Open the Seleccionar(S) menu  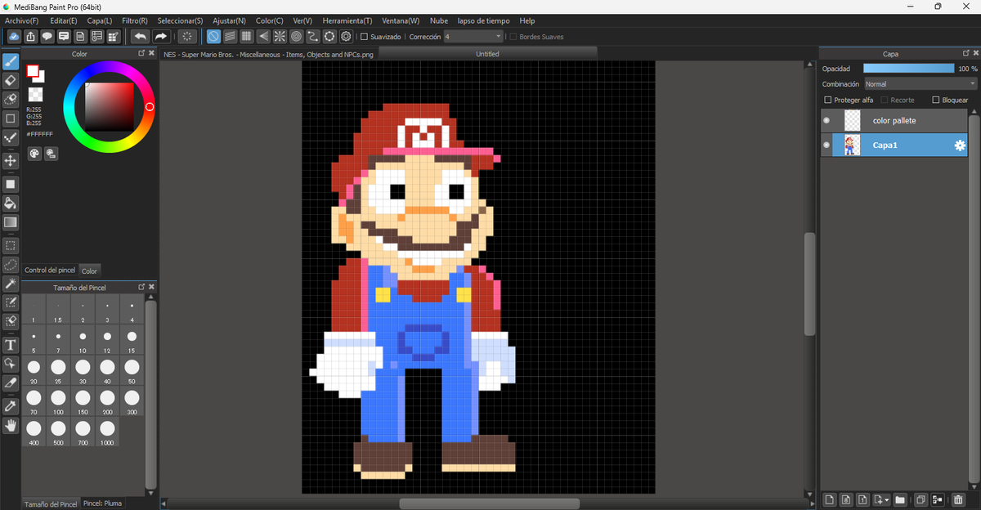[180, 20]
